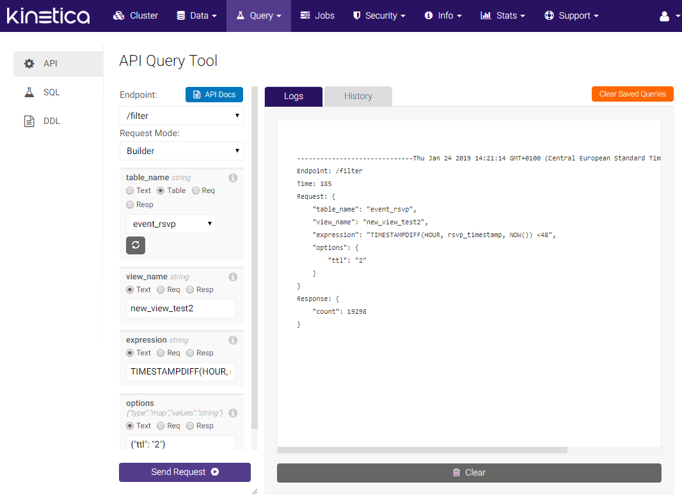
Task: Click the trash icon on Clear button
Action: point(456,472)
